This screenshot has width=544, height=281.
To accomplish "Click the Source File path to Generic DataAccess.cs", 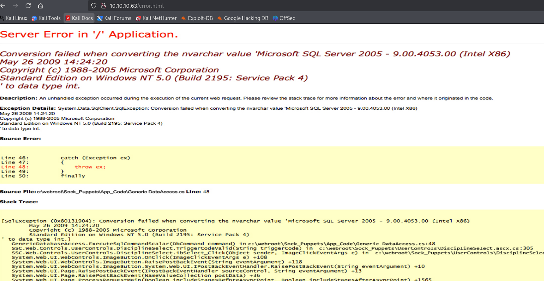I will click(111, 192).
